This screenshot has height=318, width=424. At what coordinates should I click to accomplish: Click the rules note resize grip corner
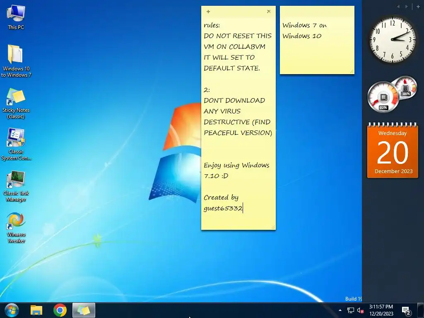[273, 227]
